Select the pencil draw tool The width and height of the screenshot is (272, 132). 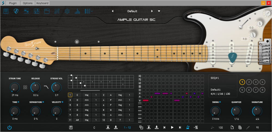pos(248,127)
